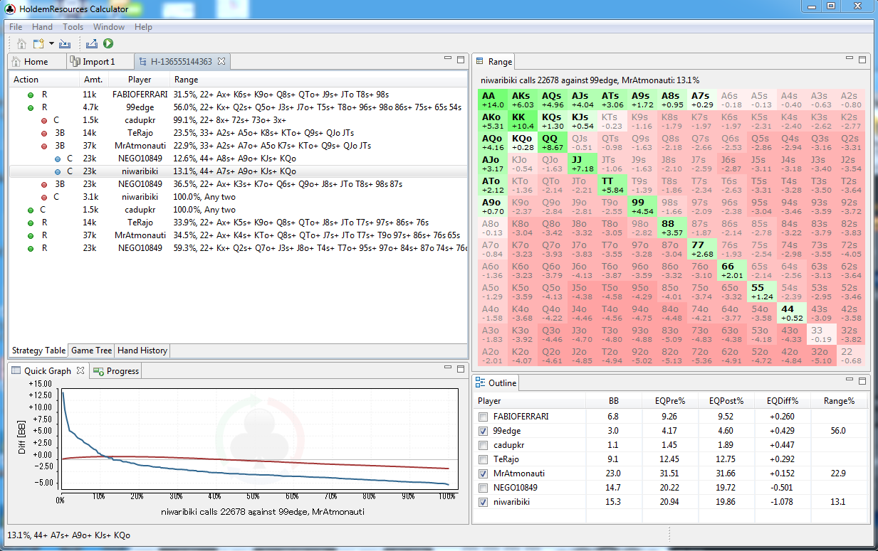
Task: Open the Tools menu
Action: click(73, 27)
